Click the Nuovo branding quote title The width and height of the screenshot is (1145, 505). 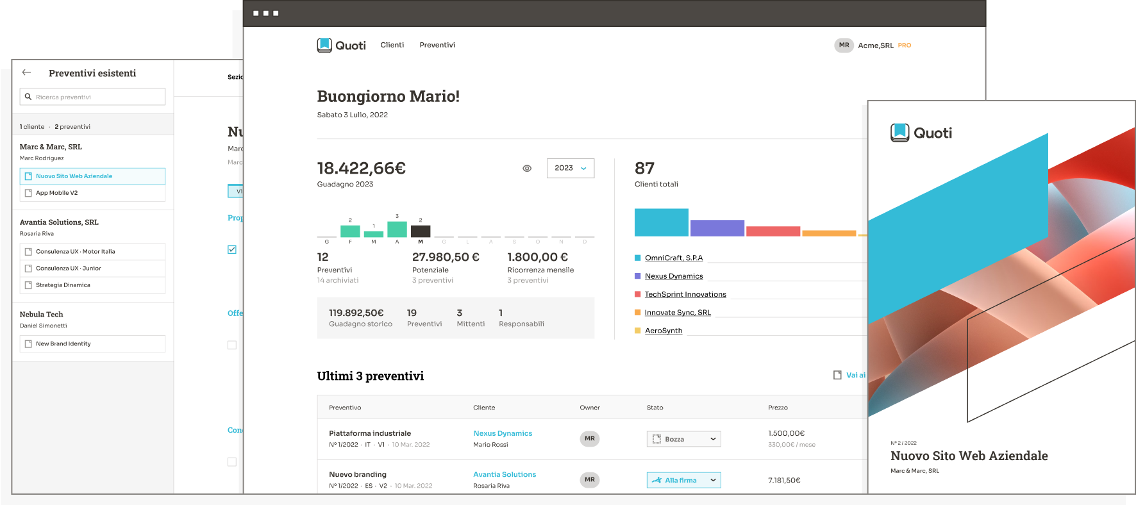[358, 474]
